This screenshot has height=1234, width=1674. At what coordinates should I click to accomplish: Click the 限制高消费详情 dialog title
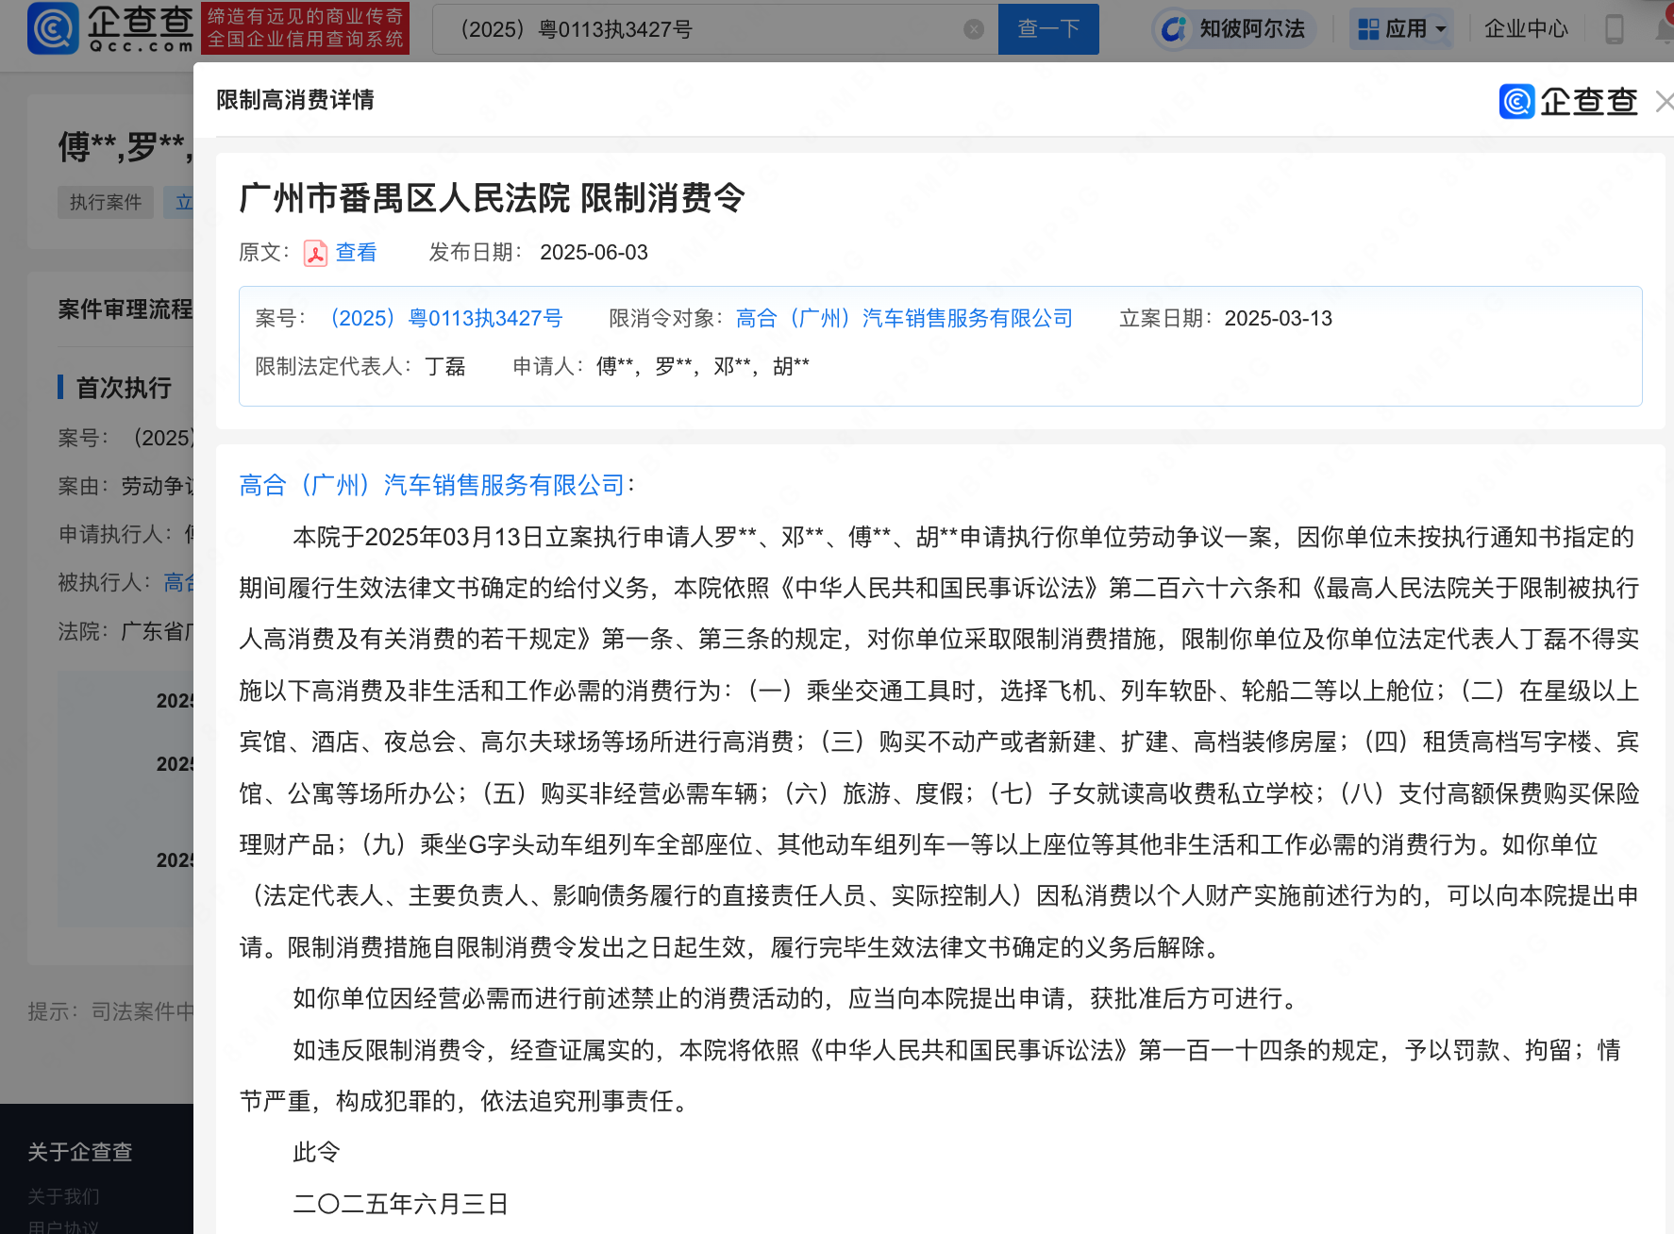pos(295,100)
